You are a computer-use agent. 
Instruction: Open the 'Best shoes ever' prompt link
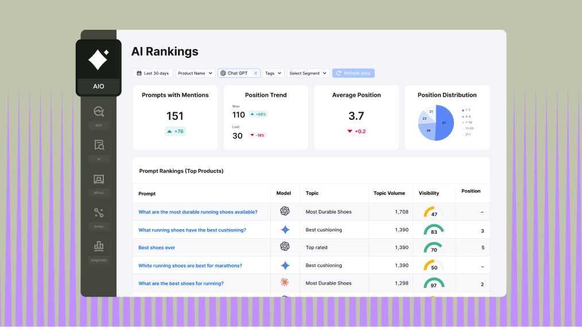click(x=157, y=247)
